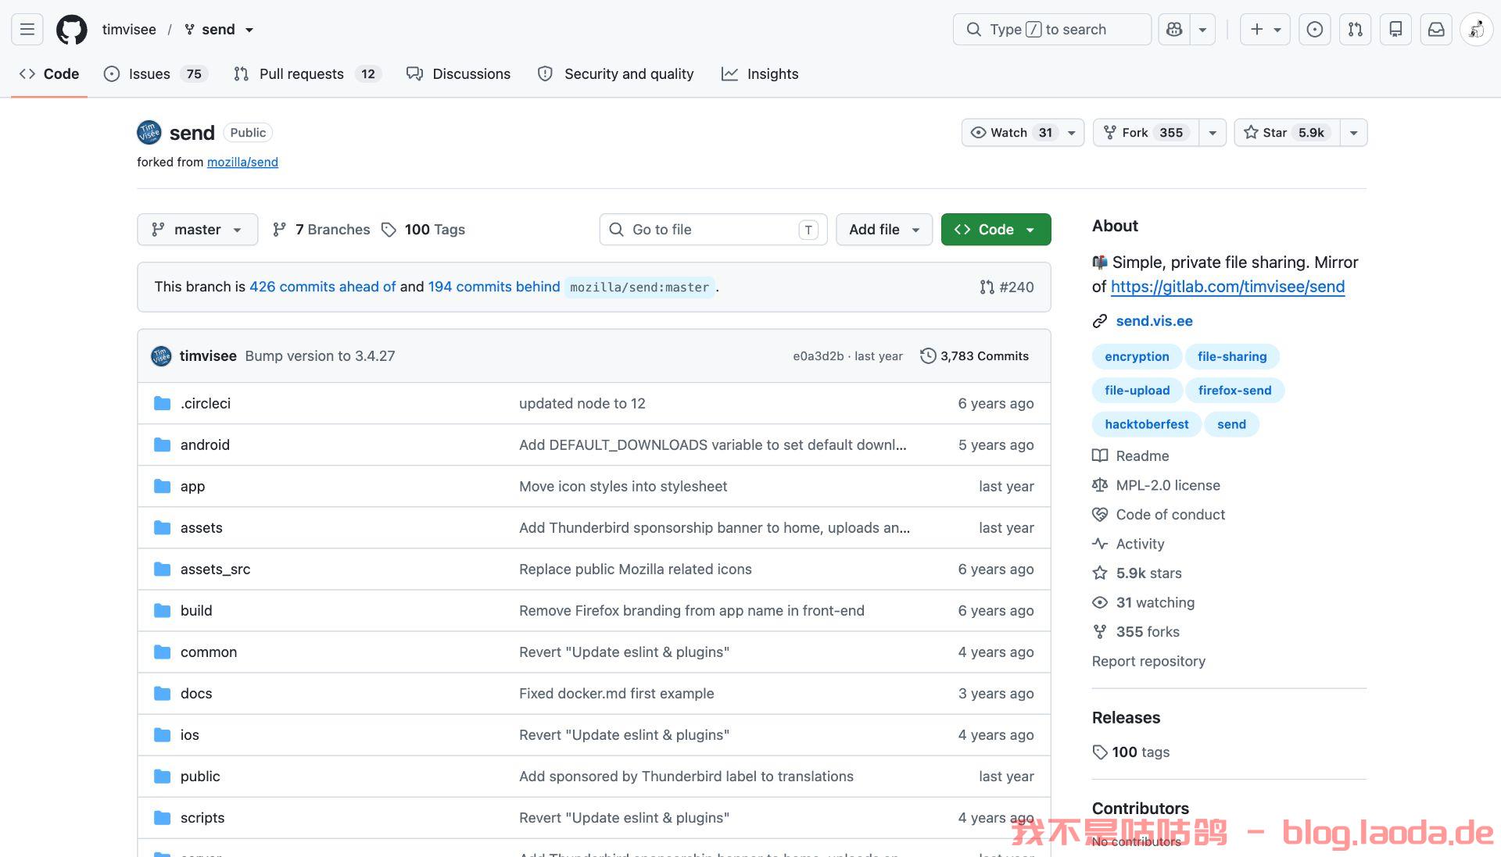Click the eye icon beside 31 watching
This screenshot has height=857, width=1501.
pyautogui.click(x=1100, y=602)
